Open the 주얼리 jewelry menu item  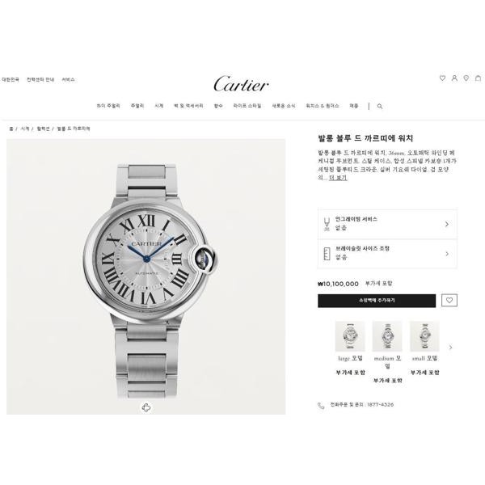[137, 106]
